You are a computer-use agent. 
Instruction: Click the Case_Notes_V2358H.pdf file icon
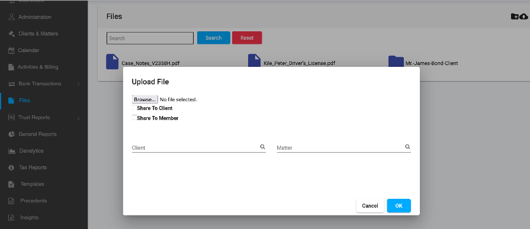tap(113, 62)
